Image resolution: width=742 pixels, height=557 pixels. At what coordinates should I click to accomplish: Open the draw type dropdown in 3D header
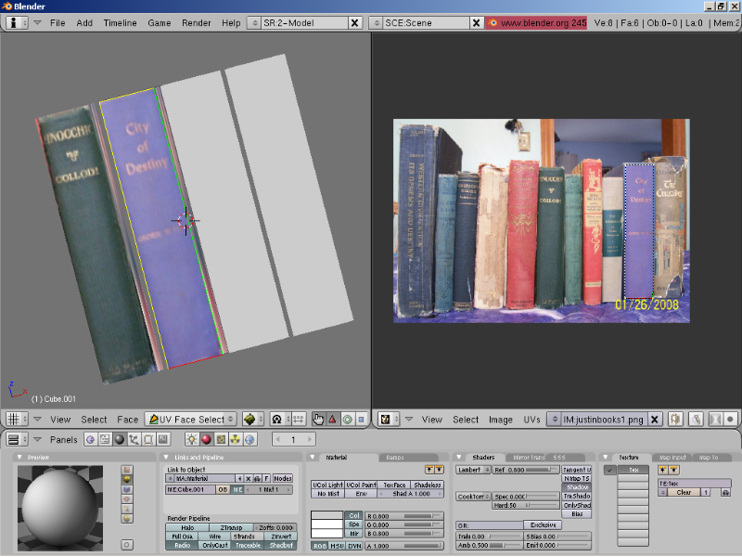[253, 420]
